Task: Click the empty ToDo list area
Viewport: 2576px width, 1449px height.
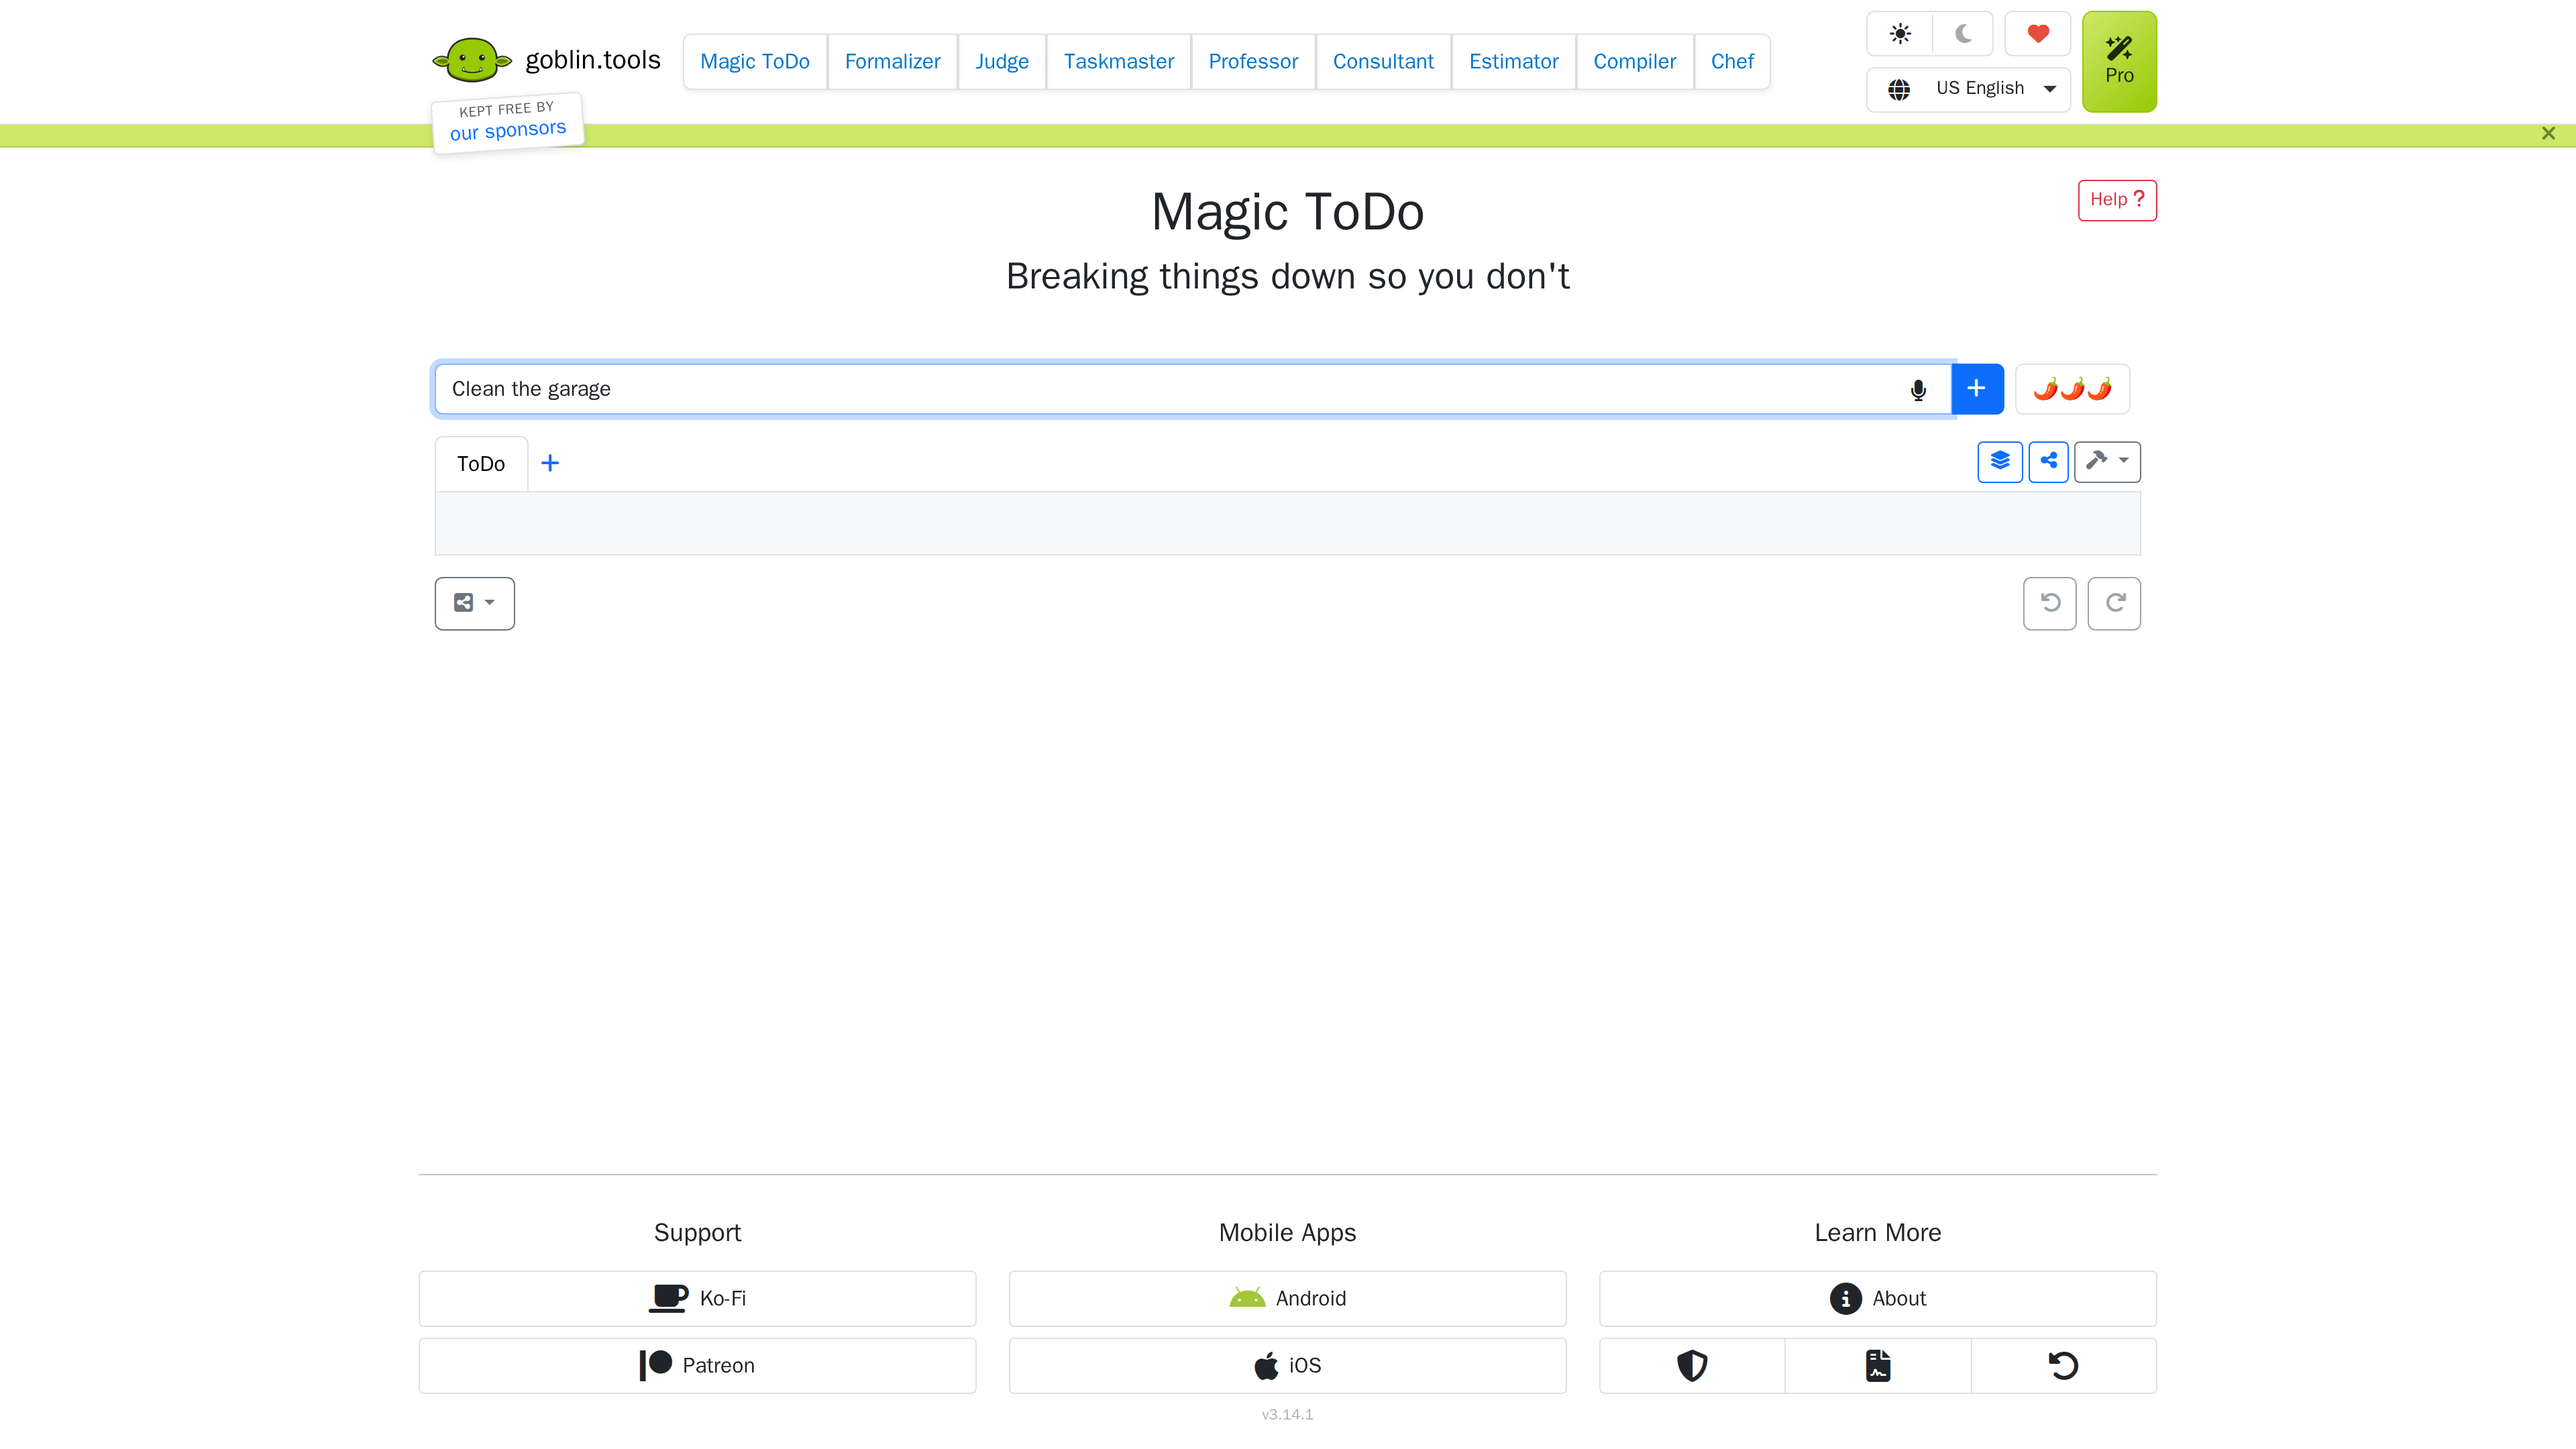Action: pyautogui.click(x=1287, y=523)
